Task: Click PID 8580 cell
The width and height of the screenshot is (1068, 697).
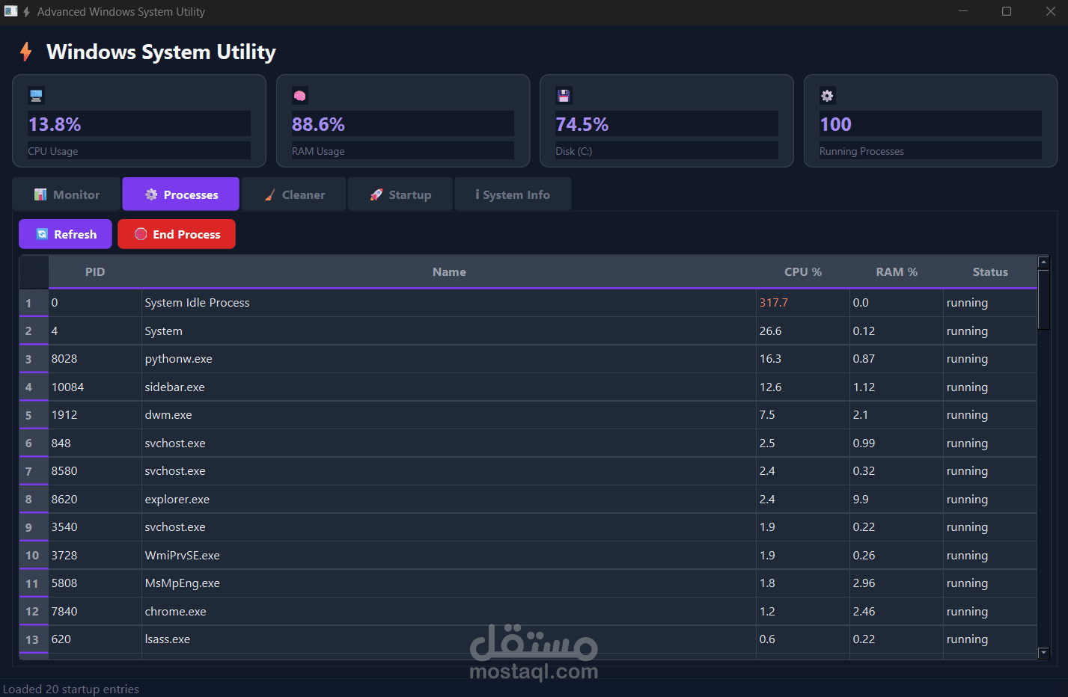Action: (95, 471)
